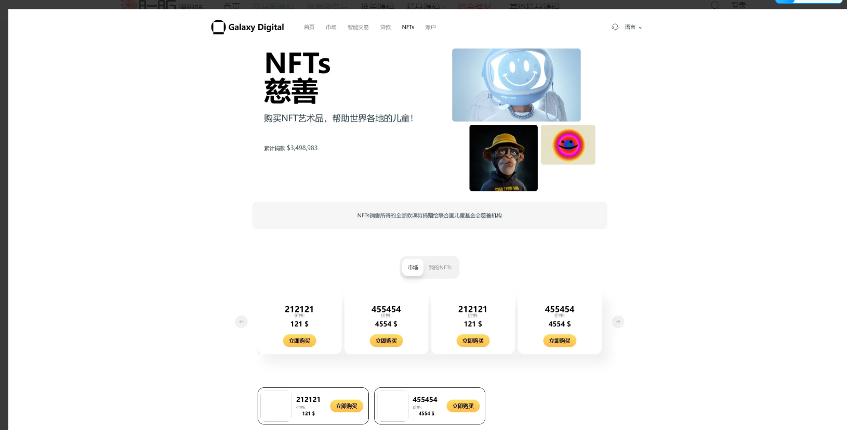
Task: Go to the 首页 navigation item
Action: (x=309, y=27)
